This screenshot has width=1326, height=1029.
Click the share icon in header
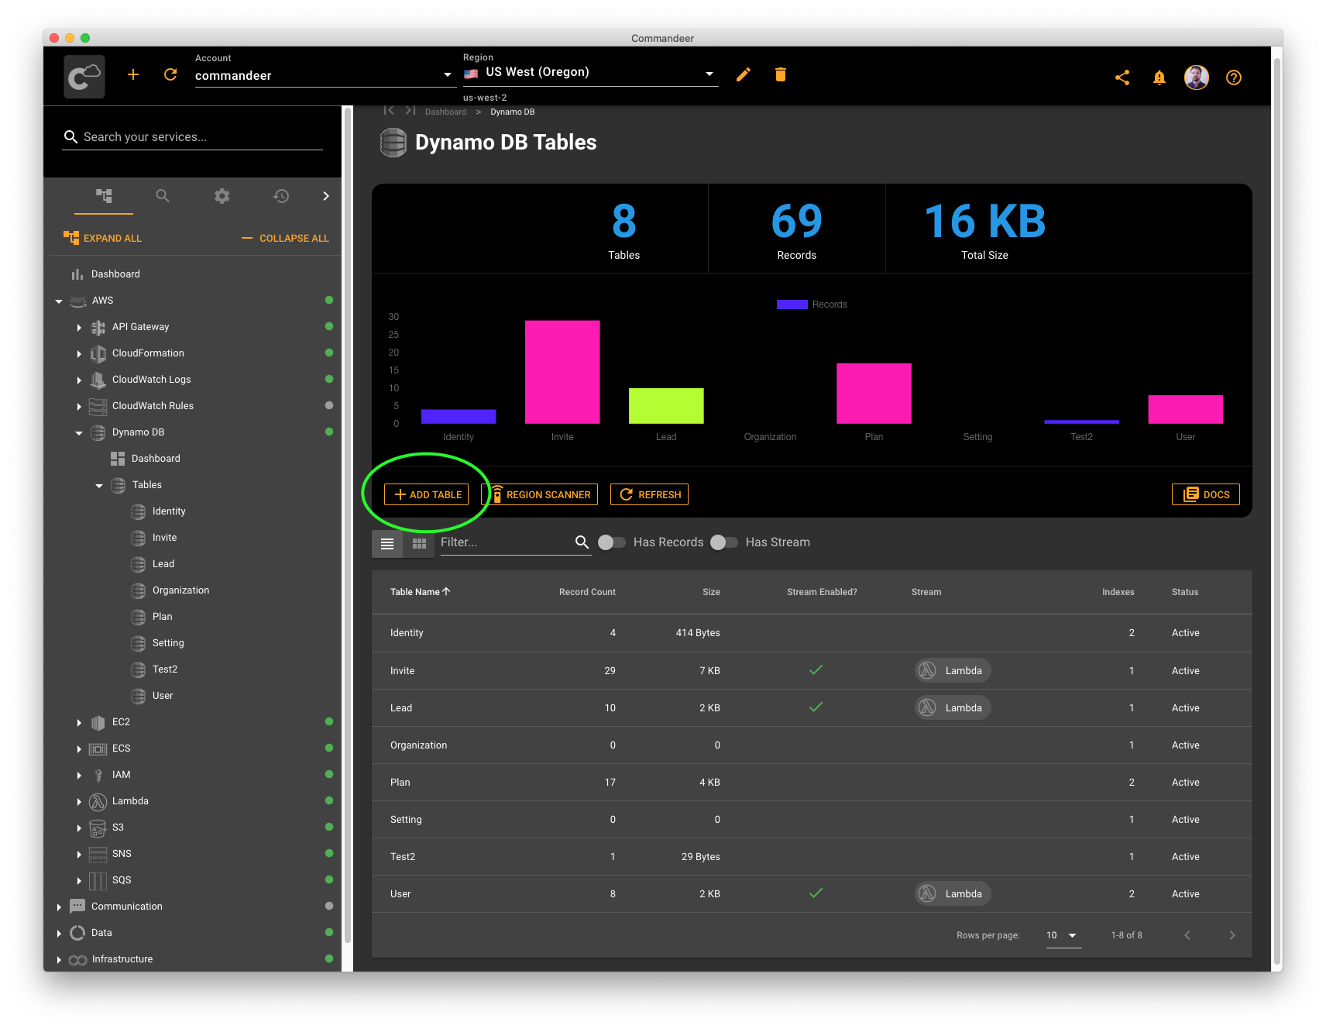[1122, 77]
